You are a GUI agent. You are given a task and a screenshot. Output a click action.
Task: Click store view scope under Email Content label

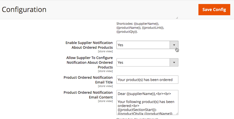pos(105,101)
